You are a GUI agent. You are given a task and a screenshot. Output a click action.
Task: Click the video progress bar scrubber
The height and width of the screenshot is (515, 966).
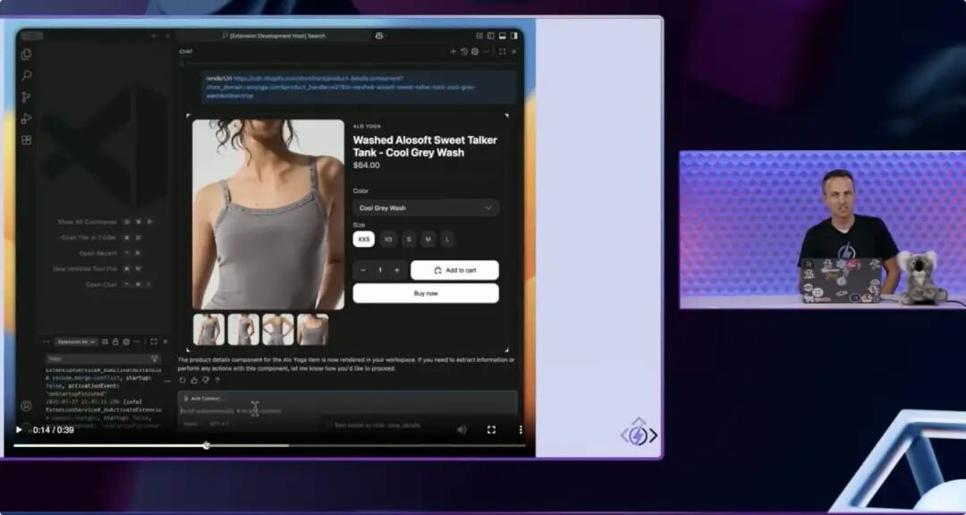coord(207,445)
